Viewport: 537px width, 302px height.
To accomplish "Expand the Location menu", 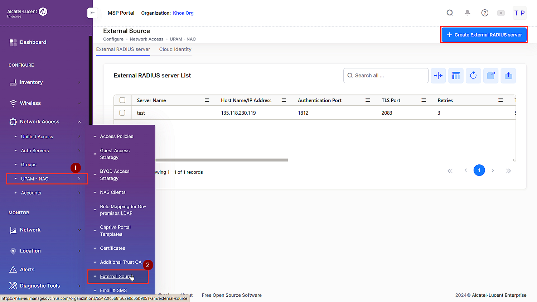I will pyautogui.click(x=45, y=251).
